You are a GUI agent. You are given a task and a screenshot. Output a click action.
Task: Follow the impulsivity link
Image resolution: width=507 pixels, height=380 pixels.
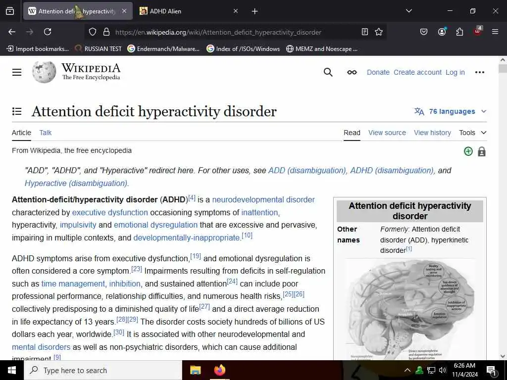tap(78, 225)
